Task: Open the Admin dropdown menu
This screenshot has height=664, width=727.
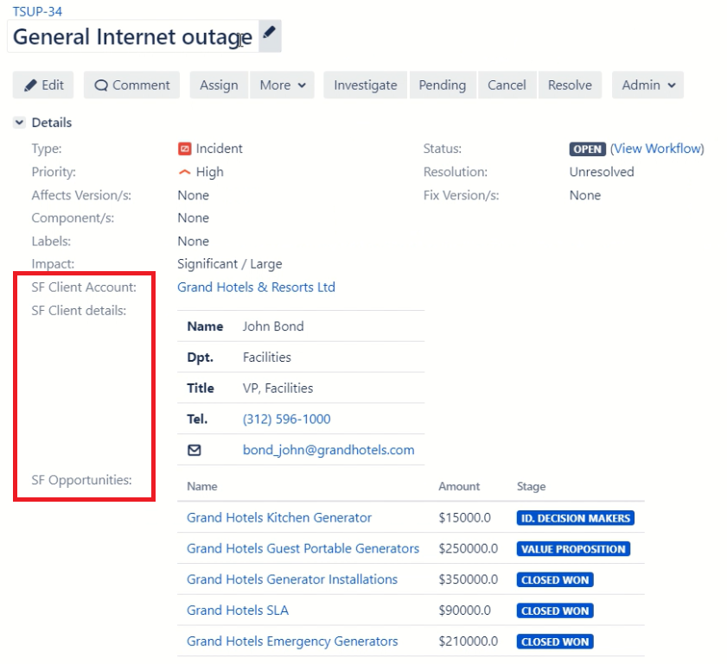Action: coord(647,85)
